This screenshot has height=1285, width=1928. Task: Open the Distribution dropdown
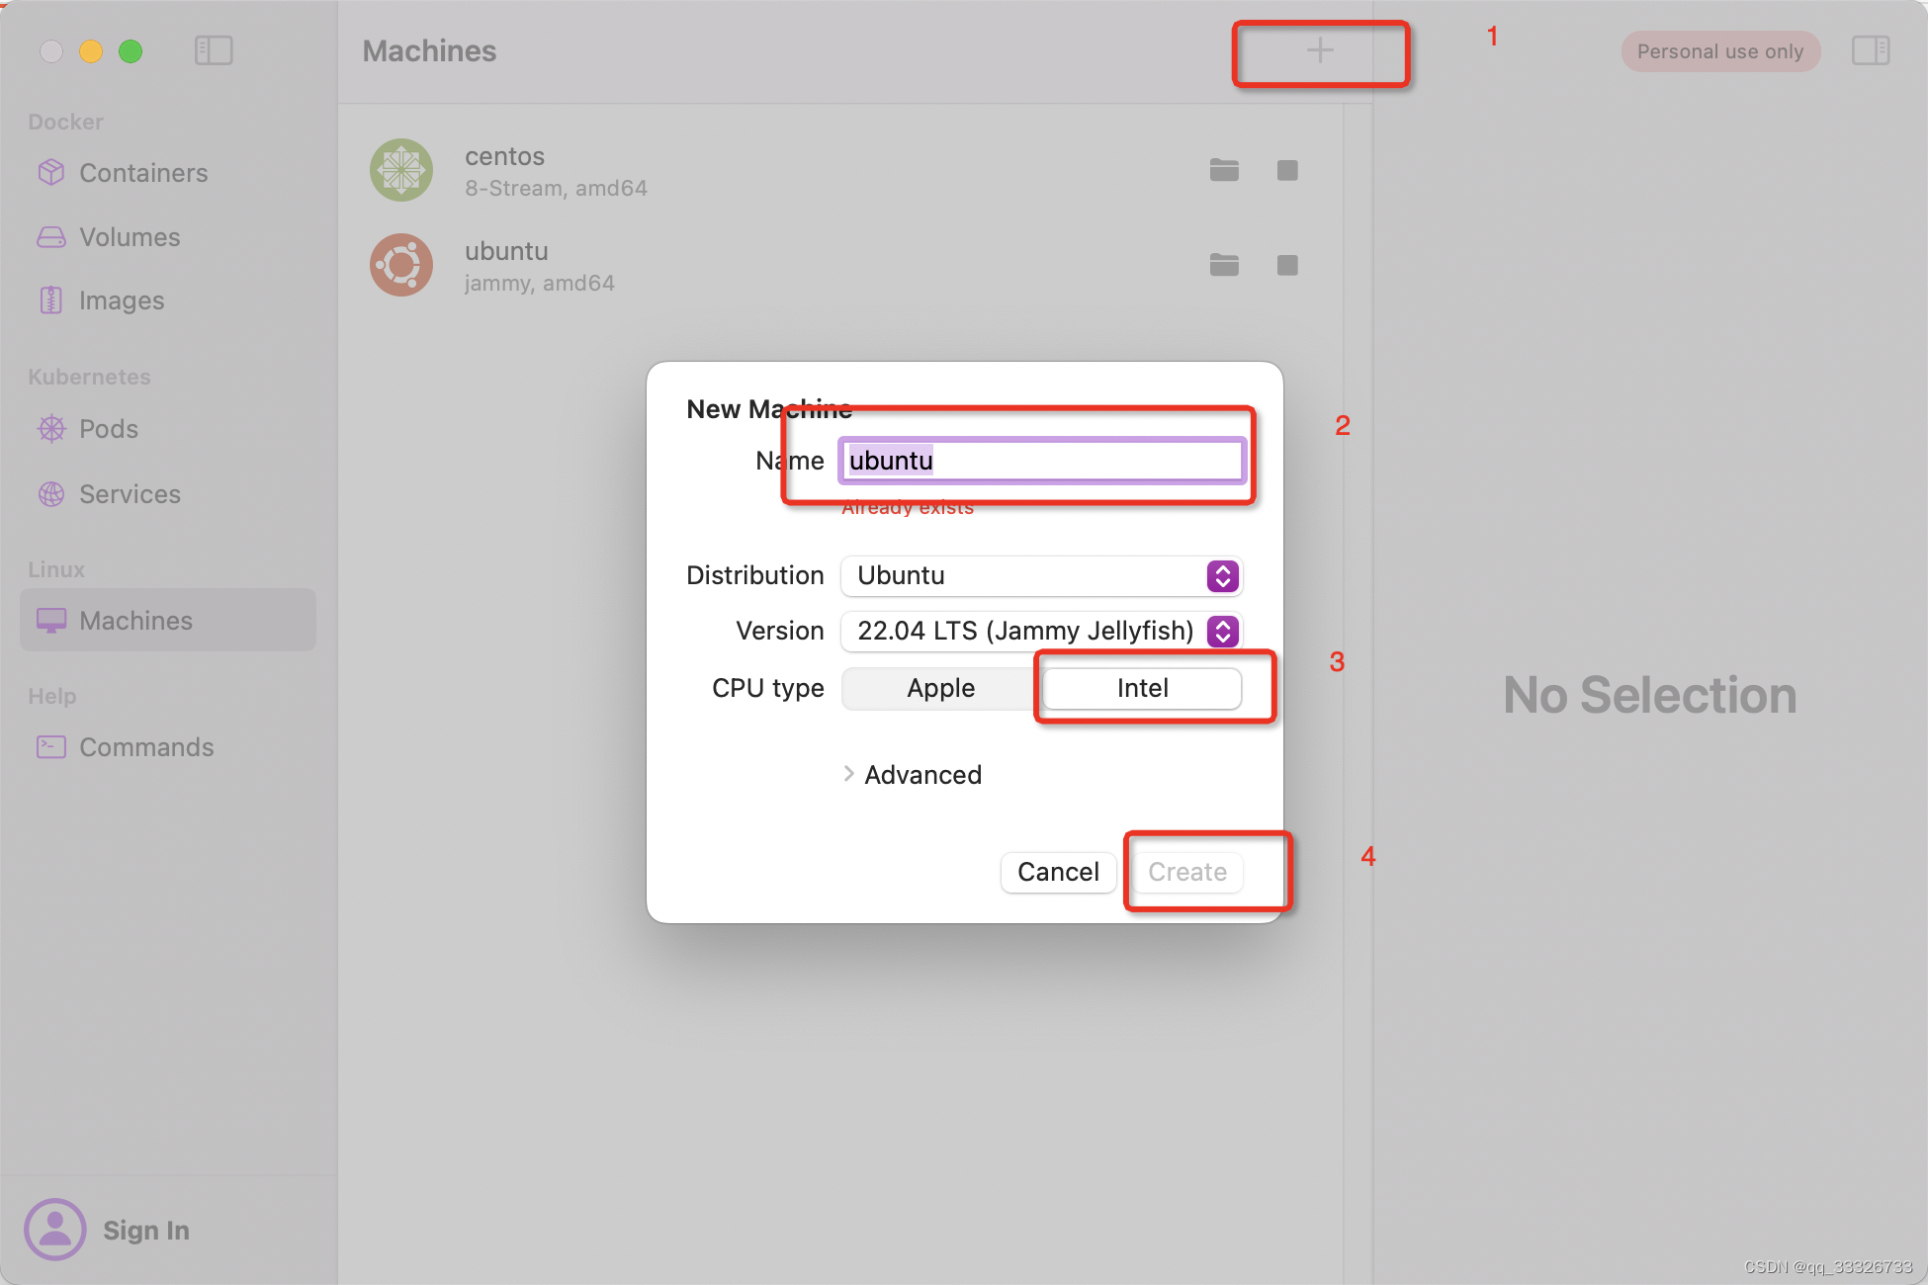(x=1040, y=575)
